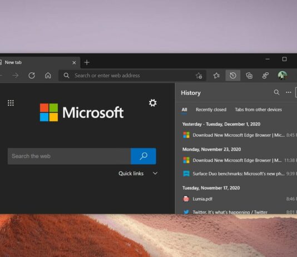
Task: Search history with the magnifier icon
Action: click(x=276, y=92)
